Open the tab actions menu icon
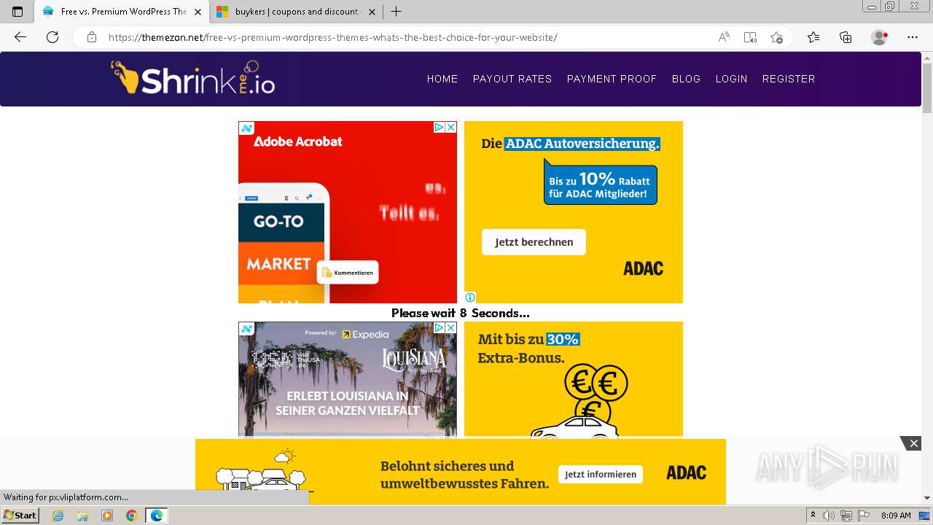Viewport: 933px width, 525px height. [x=17, y=12]
